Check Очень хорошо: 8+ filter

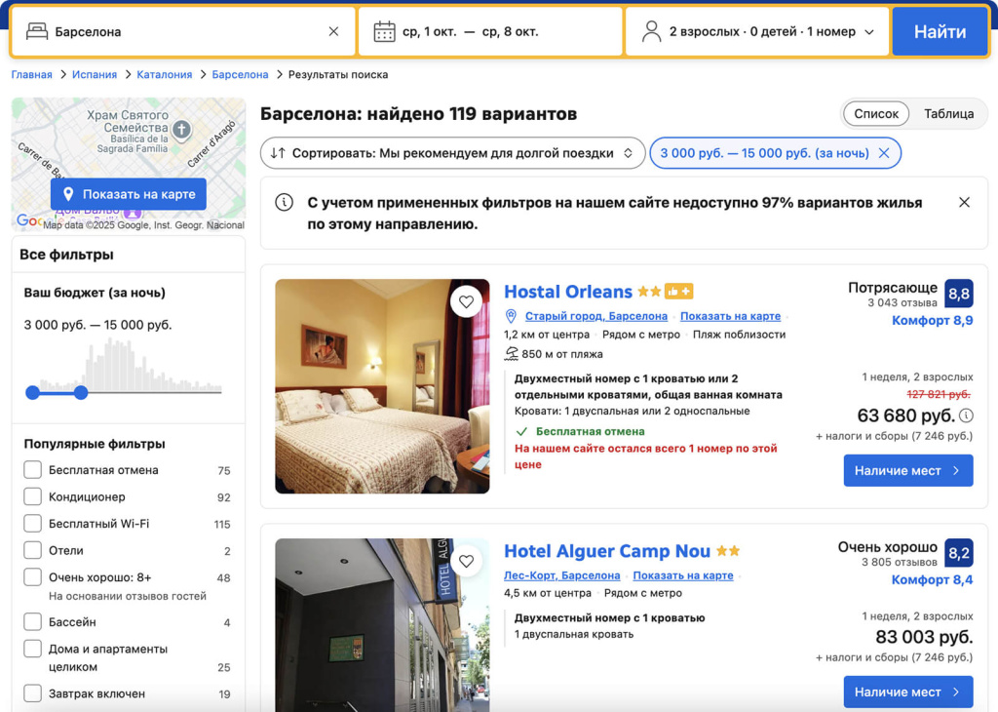coord(32,577)
